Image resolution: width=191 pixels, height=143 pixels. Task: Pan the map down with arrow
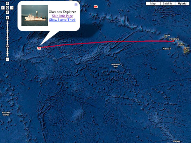pos(7,12)
